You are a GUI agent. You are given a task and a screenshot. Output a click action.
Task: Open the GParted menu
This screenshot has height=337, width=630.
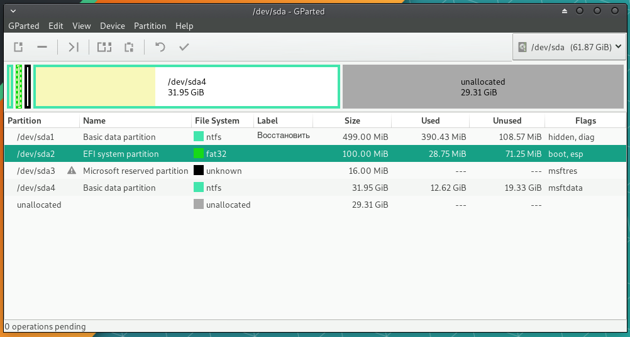coord(24,26)
